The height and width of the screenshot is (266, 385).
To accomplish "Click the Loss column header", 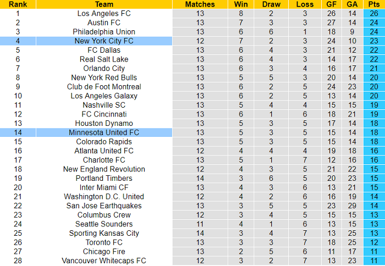I will [x=305, y=4].
